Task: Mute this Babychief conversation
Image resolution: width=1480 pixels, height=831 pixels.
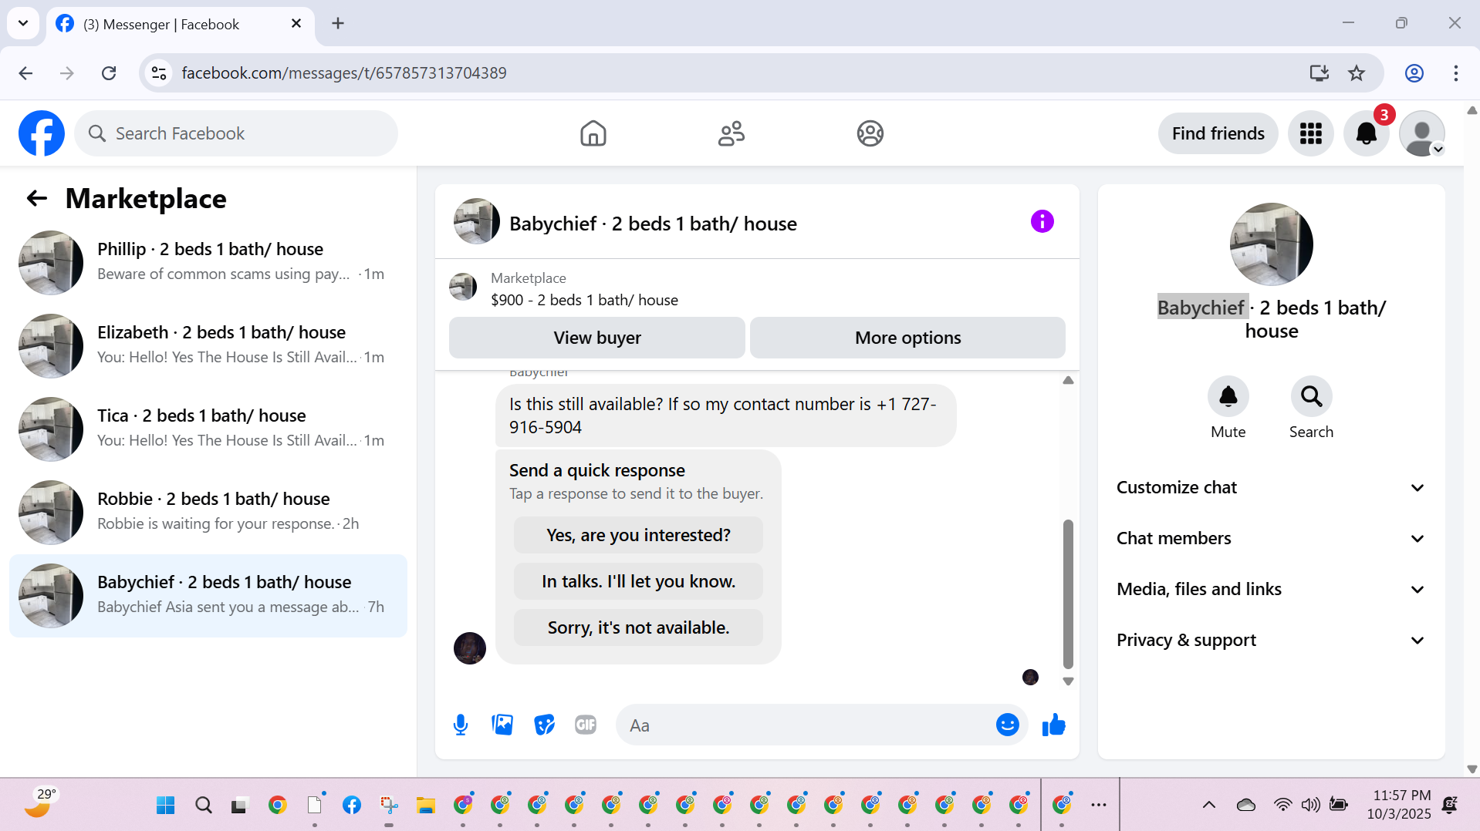Action: 1228,396
